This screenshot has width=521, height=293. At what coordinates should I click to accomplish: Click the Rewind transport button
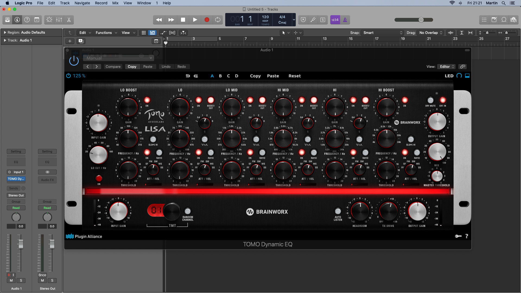tap(159, 20)
